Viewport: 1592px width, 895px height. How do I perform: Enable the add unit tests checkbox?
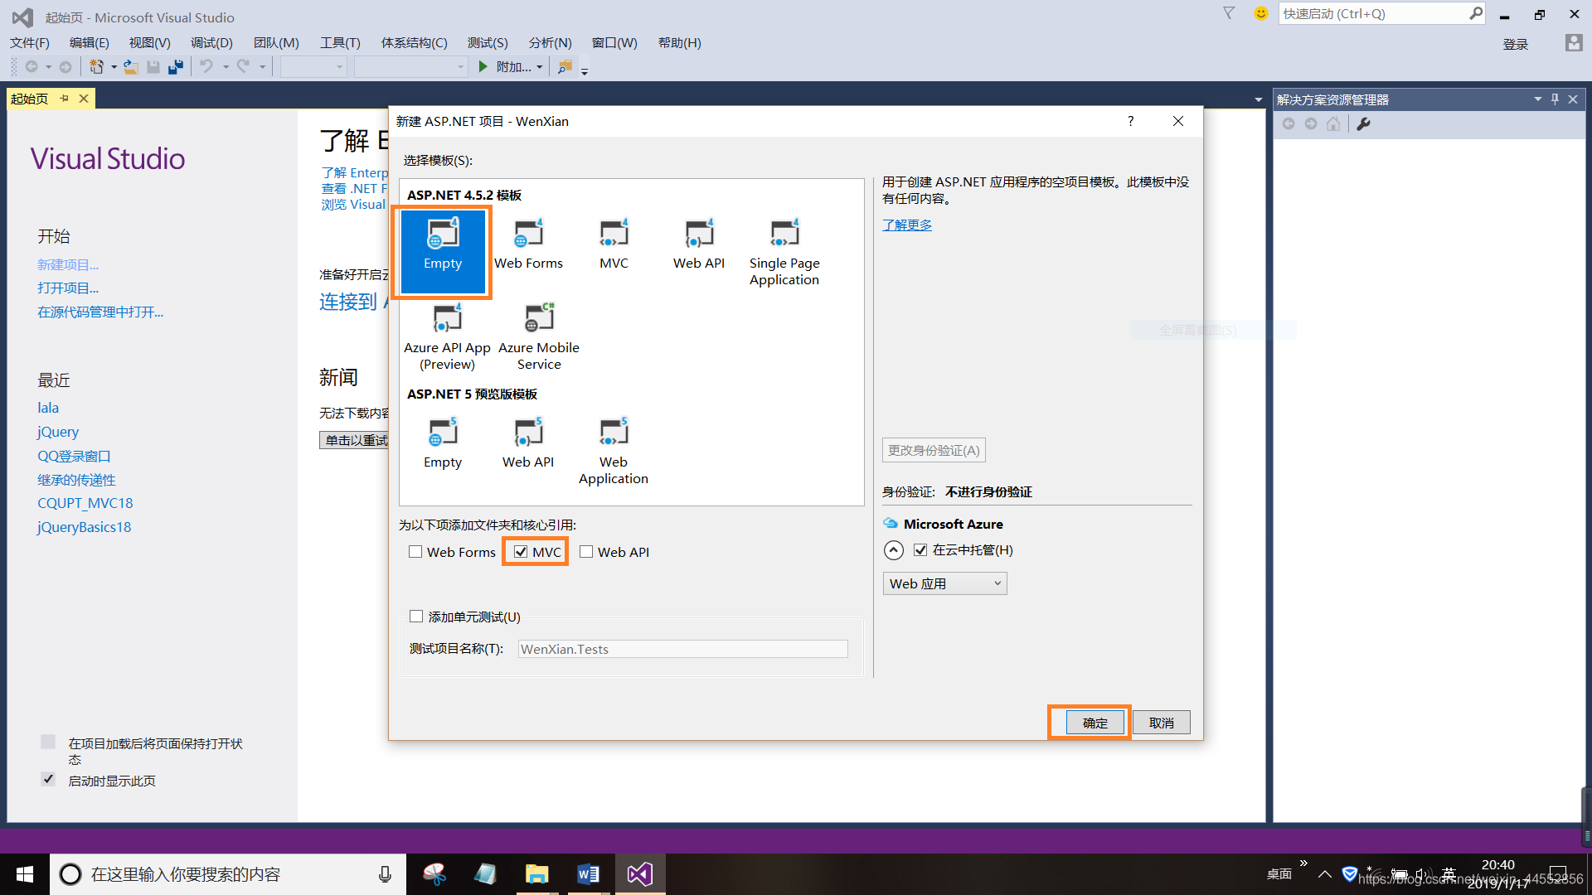click(x=416, y=616)
